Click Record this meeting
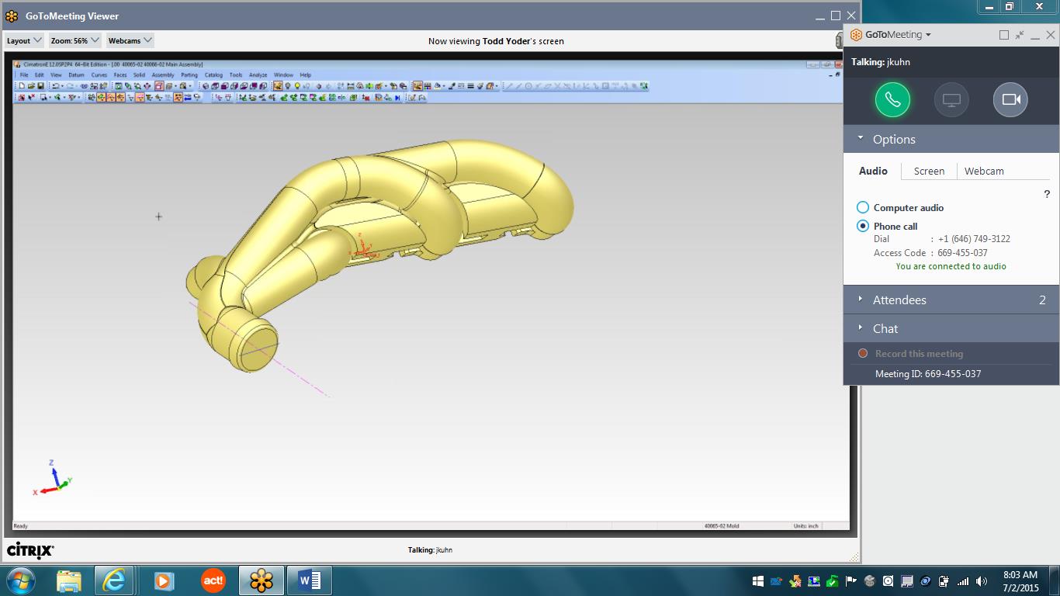The image size is (1060, 596). tap(919, 353)
